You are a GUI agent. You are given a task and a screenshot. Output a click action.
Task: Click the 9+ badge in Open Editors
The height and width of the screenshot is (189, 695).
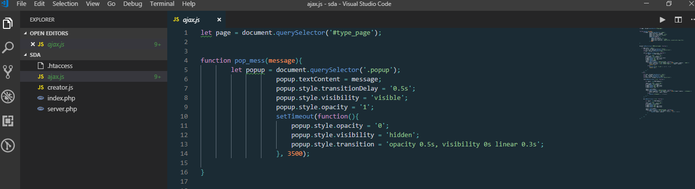(x=157, y=44)
